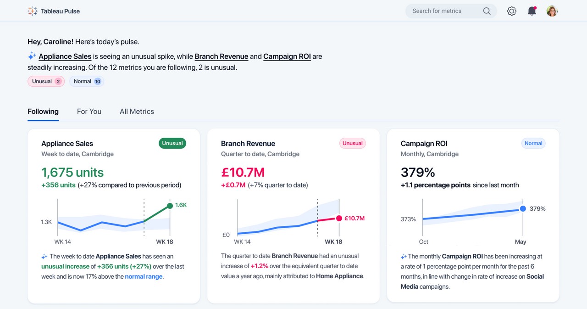This screenshot has width=587, height=309.
Task: Click the Normal badge on Campaign ROI
Action: [533, 143]
